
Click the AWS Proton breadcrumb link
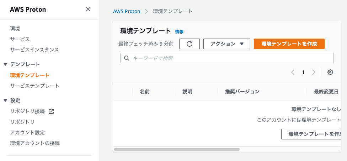(x=127, y=11)
